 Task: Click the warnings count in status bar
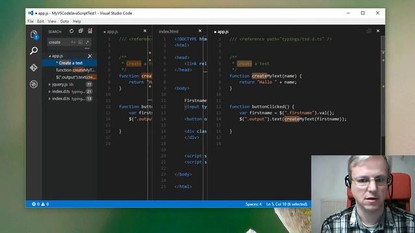pos(45,204)
